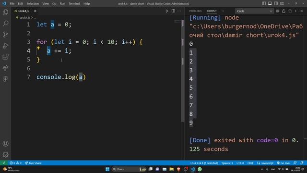Open the Code output channel dropdown

(254, 11)
